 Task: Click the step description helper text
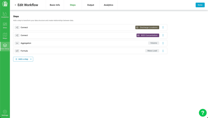tap(43, 21)
